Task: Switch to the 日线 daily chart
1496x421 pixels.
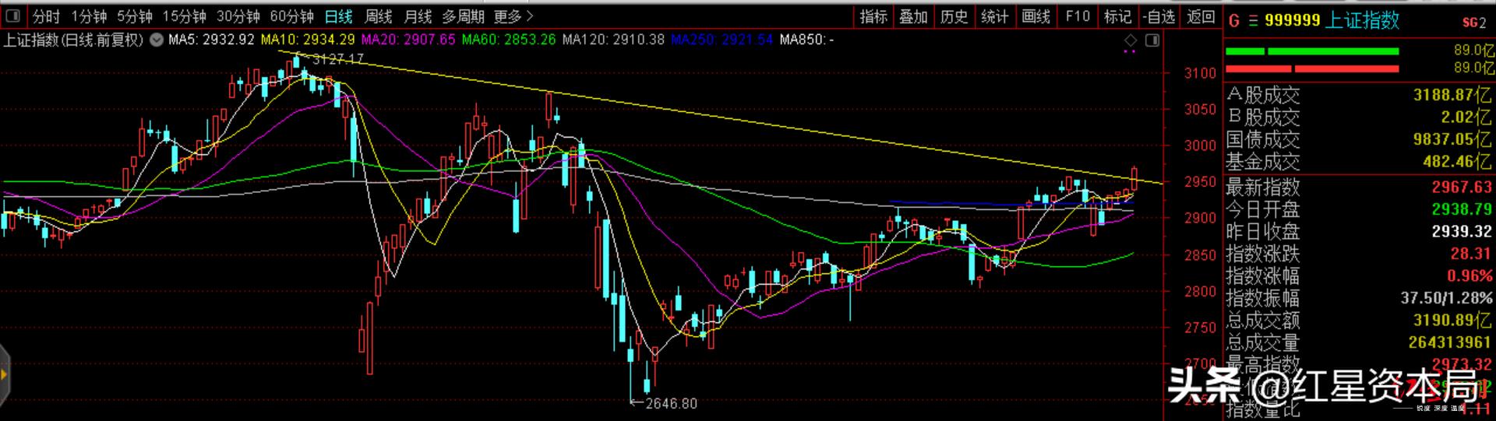Action: click(339, 16)
